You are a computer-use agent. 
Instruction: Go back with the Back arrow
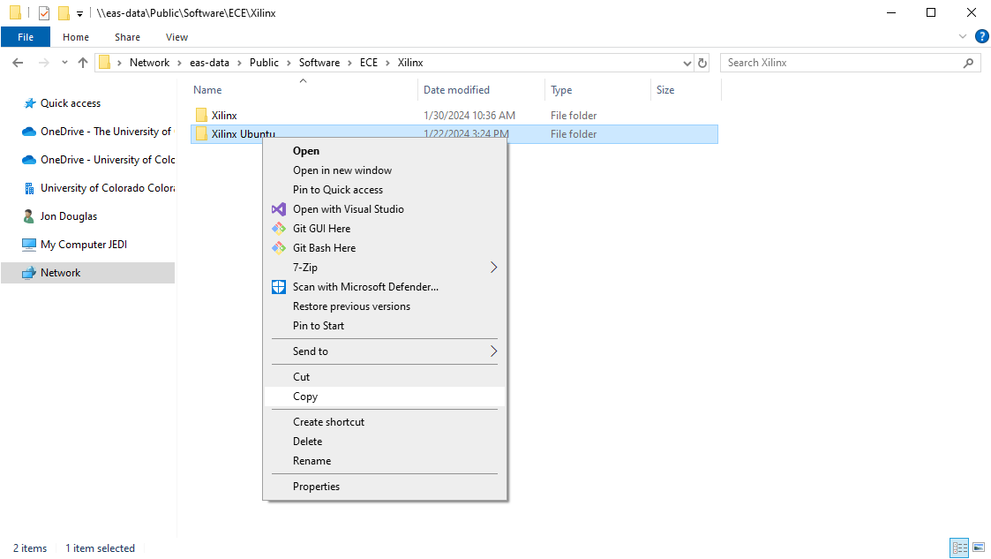18,63
